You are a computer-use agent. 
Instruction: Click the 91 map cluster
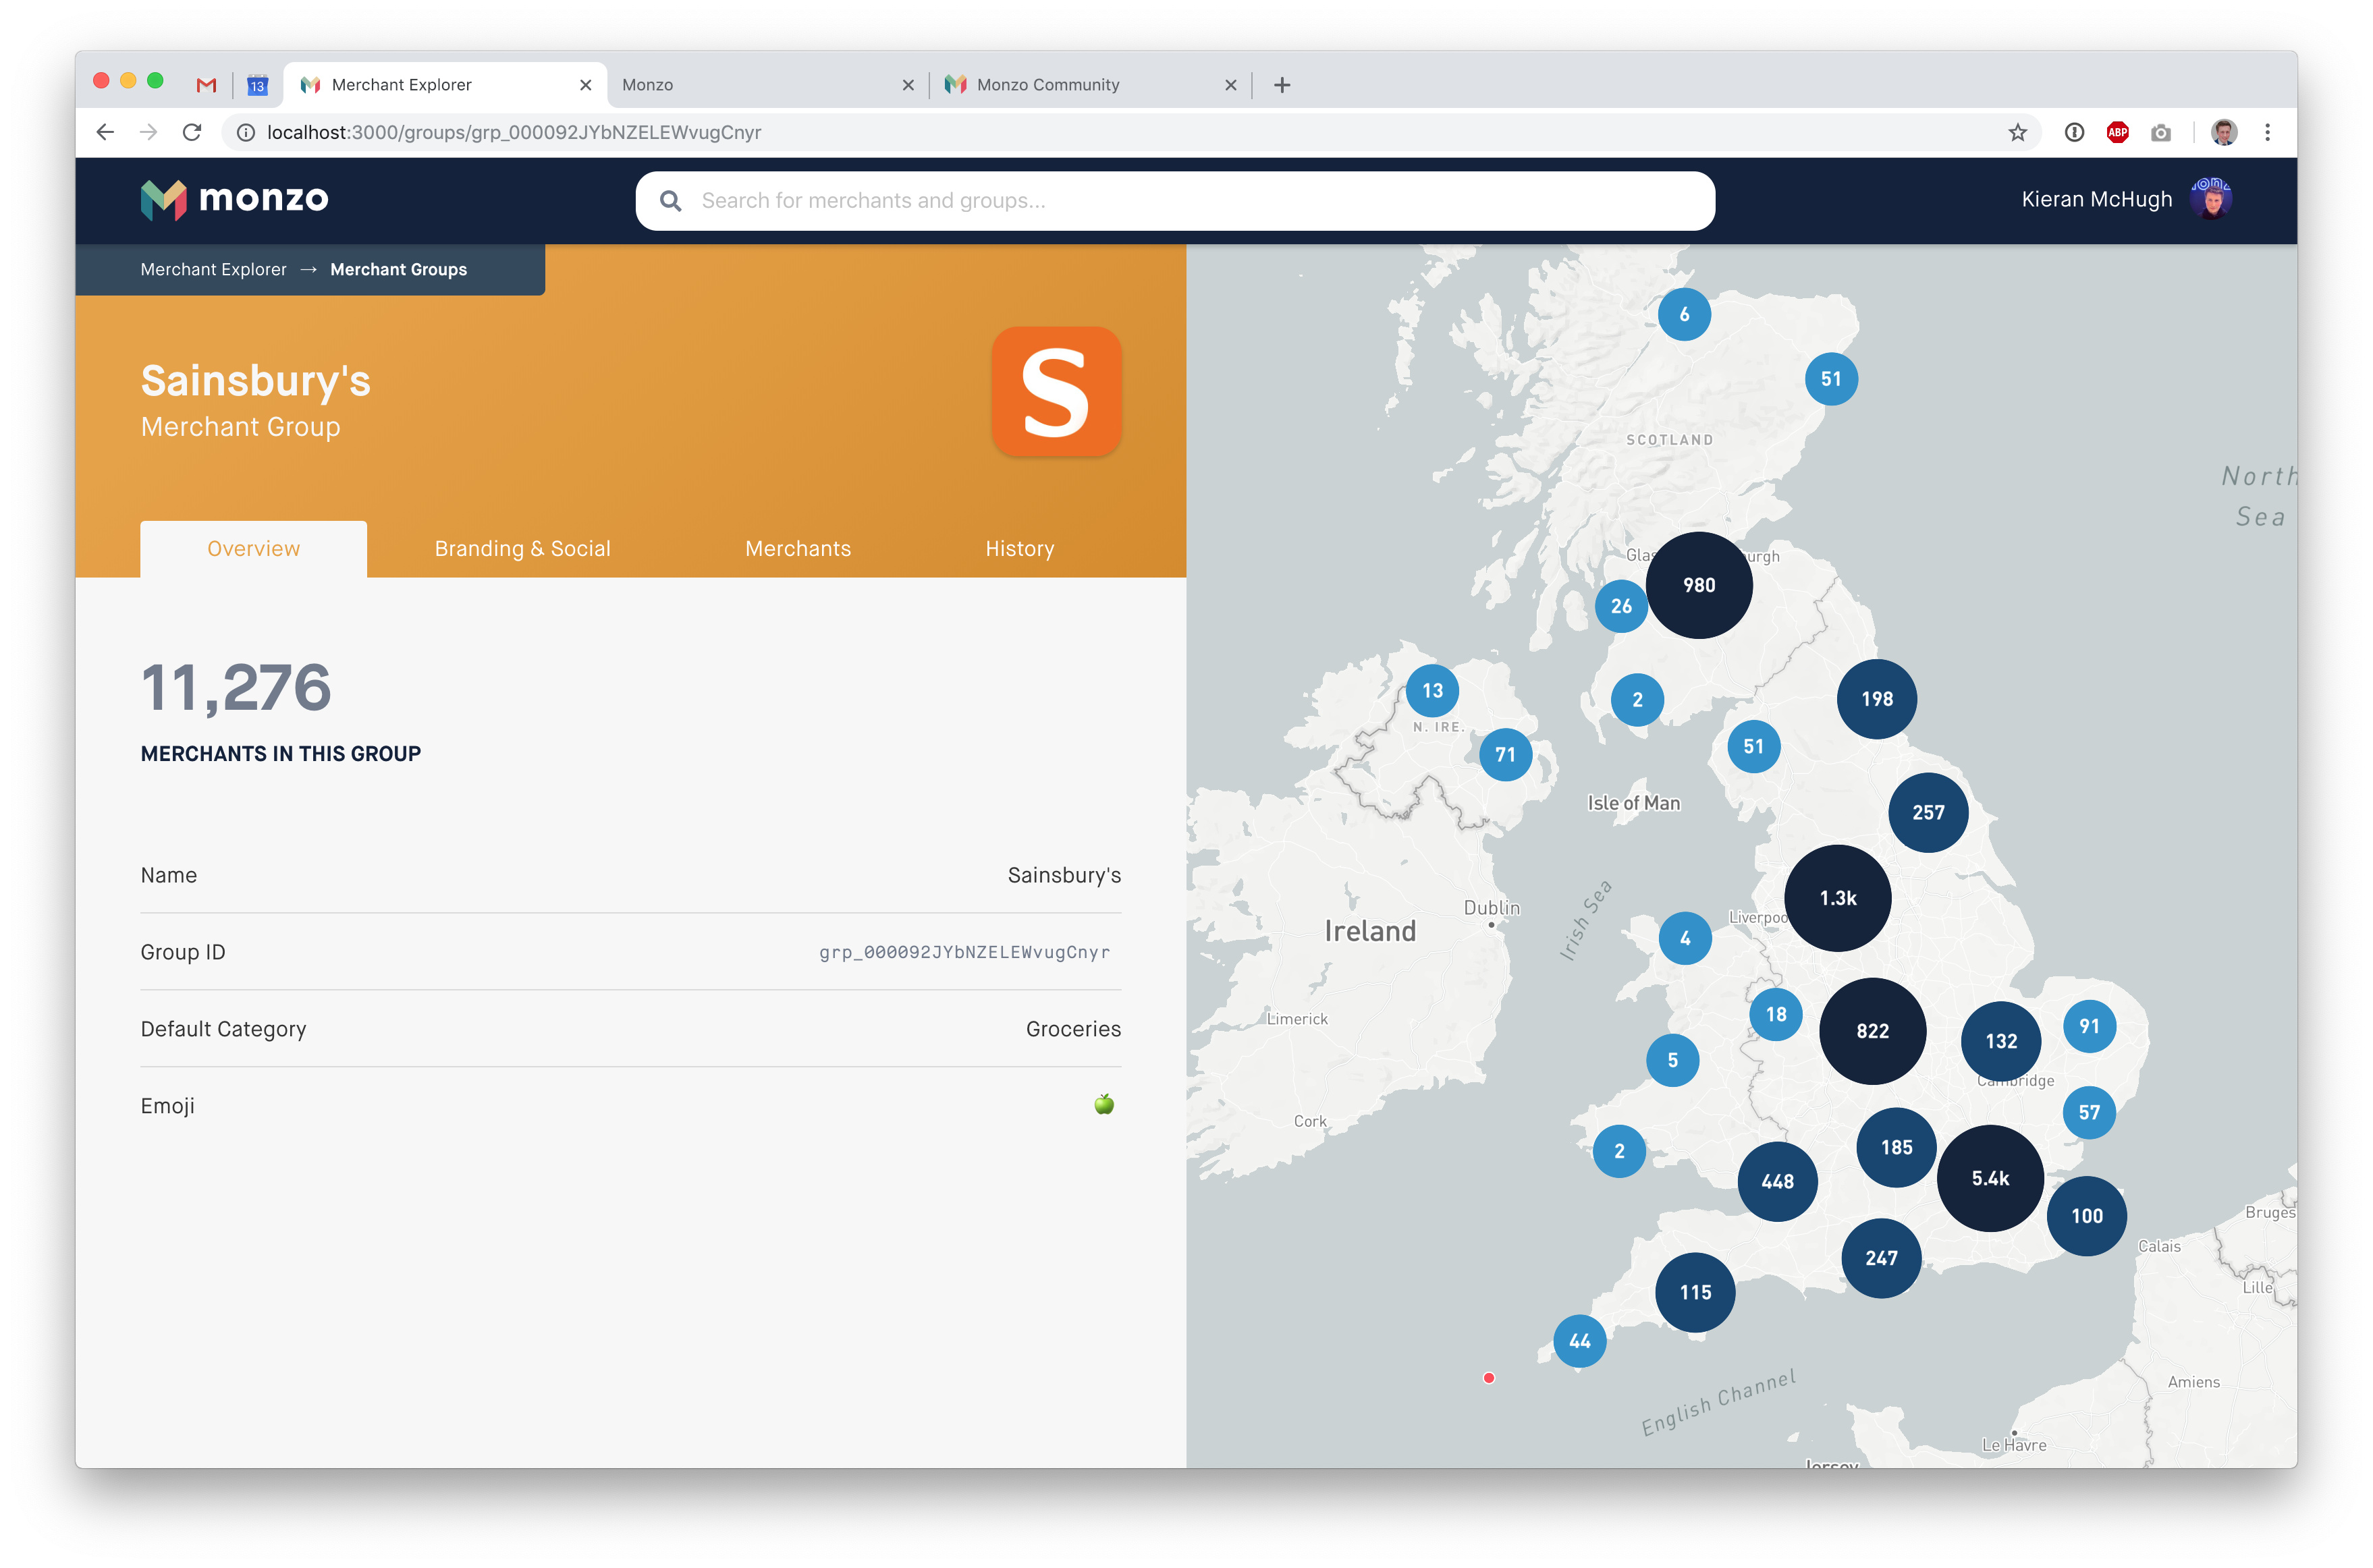click(2089, 1026)
